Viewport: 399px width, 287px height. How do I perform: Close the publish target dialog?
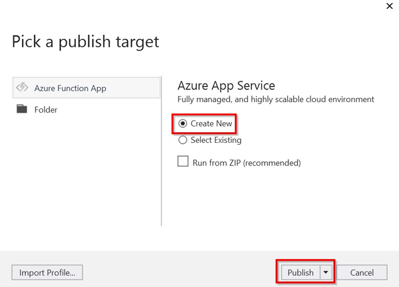(x=389, y=6)
